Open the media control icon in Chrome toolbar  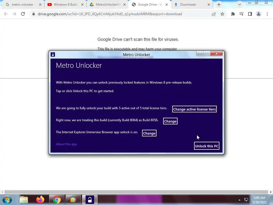coord(241,14)
